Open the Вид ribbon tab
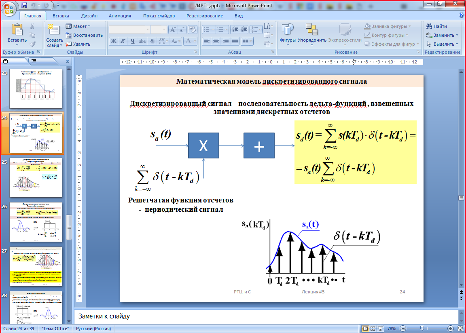 [x=239, y=16]
